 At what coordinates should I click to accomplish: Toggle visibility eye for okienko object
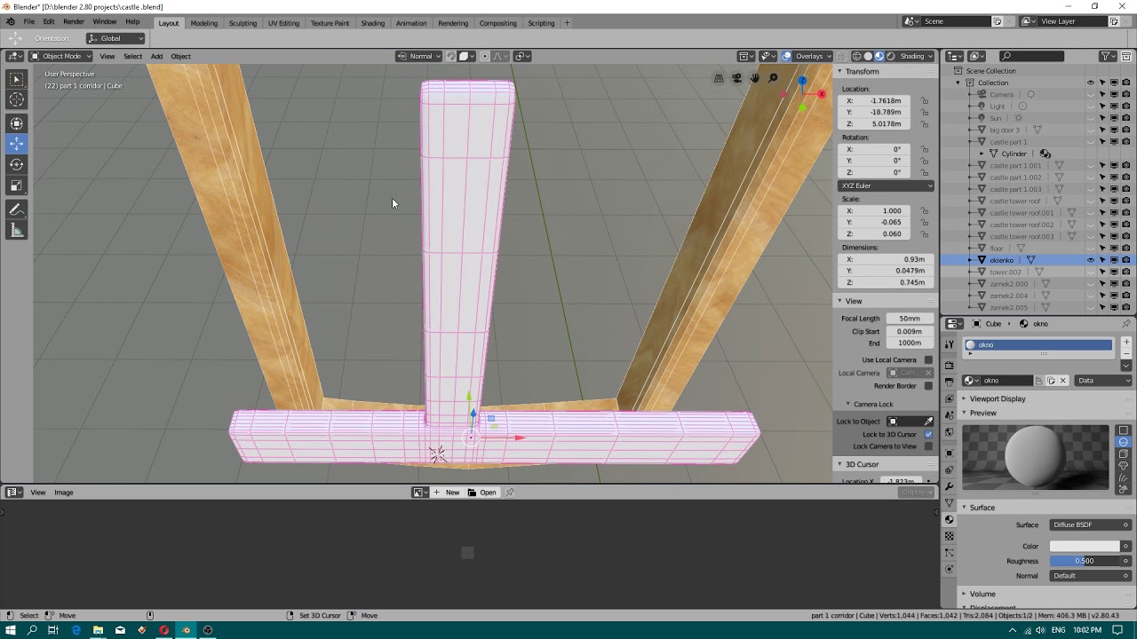1091,260
